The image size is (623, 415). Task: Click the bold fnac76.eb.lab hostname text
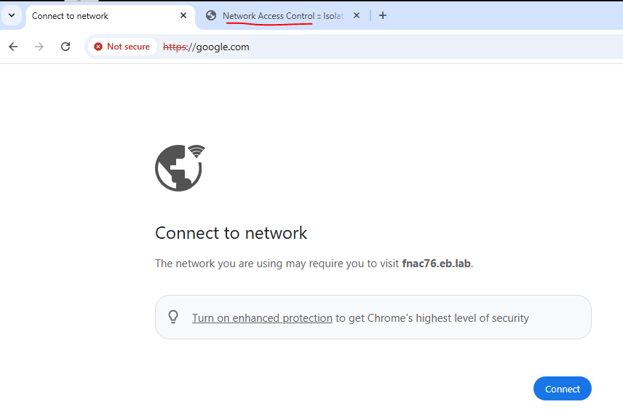pos(436,264)
